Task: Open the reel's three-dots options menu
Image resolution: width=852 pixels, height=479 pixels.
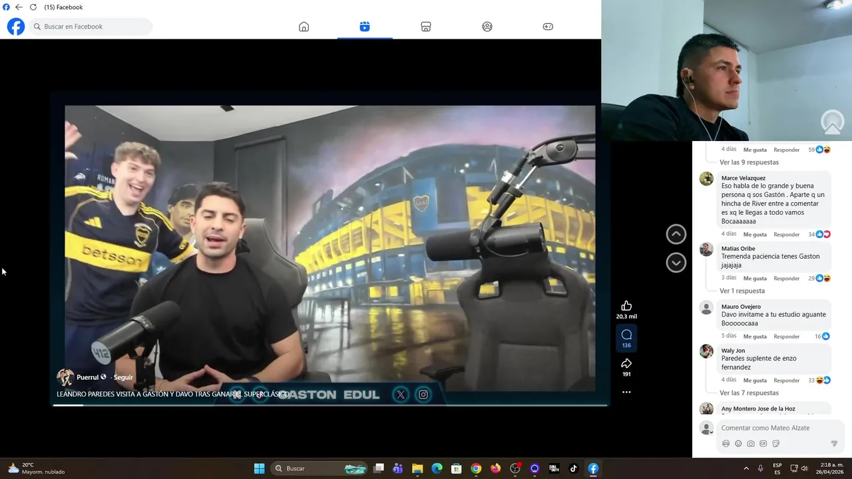Action: pyautogui.click(x=626, y=392)
